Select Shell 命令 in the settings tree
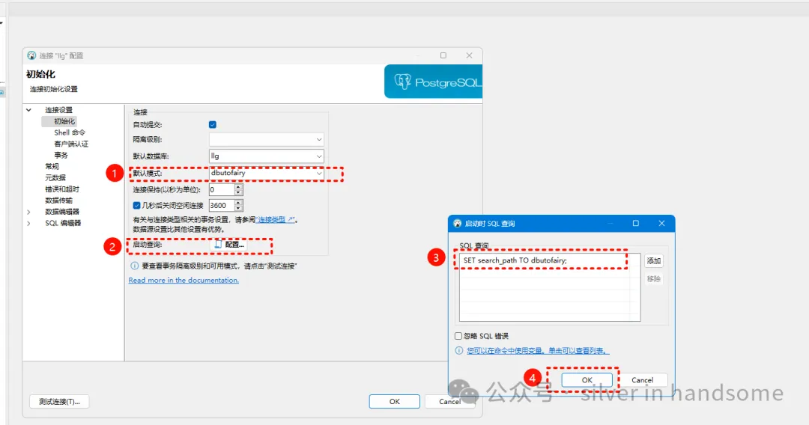 (x=70, y=132)
